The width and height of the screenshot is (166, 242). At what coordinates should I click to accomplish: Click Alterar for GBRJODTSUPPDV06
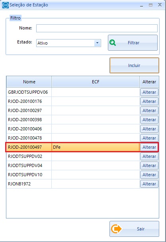point(149,92)
